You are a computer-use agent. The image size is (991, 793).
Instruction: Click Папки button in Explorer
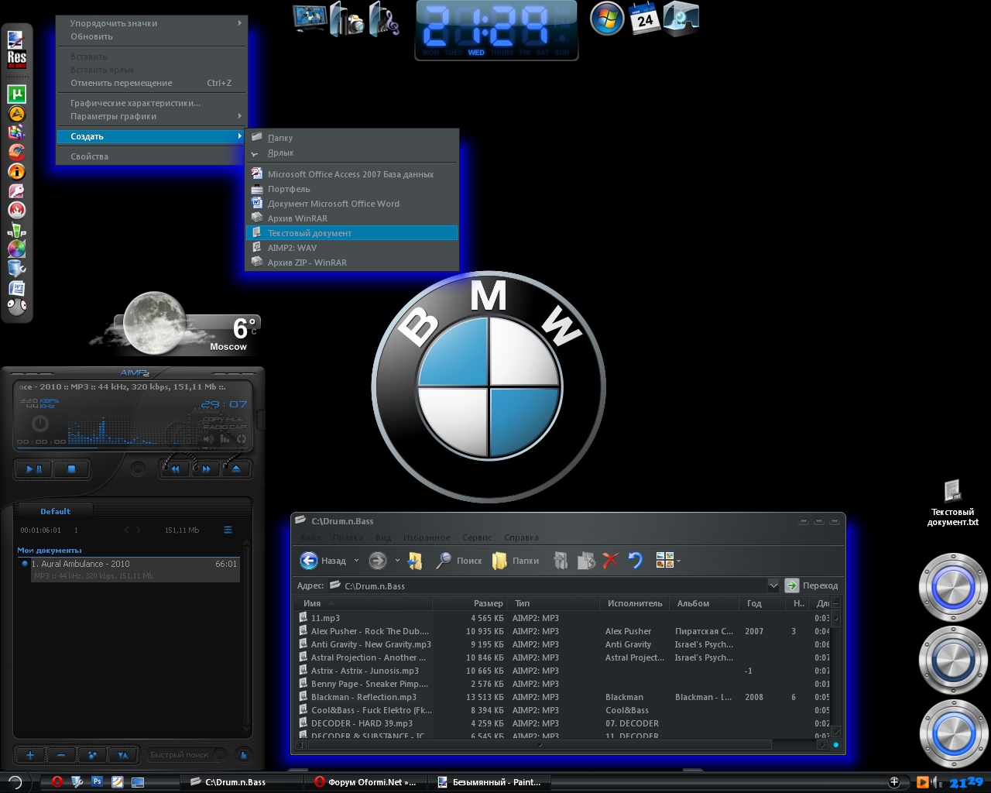click(516, 561)
